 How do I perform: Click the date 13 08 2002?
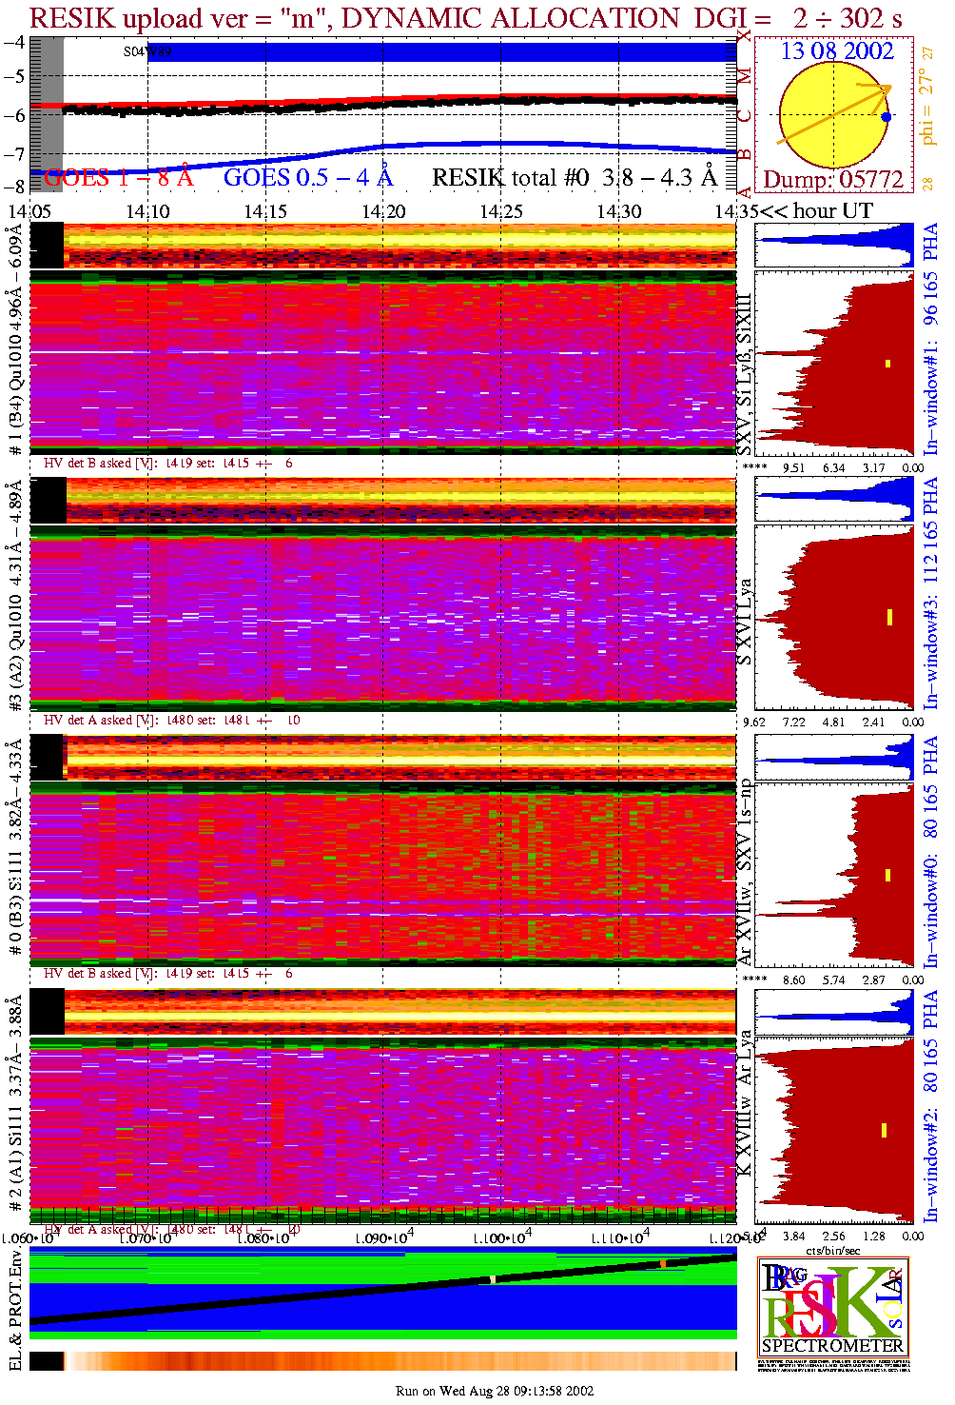pyautogui.click(x=837, y=51)
